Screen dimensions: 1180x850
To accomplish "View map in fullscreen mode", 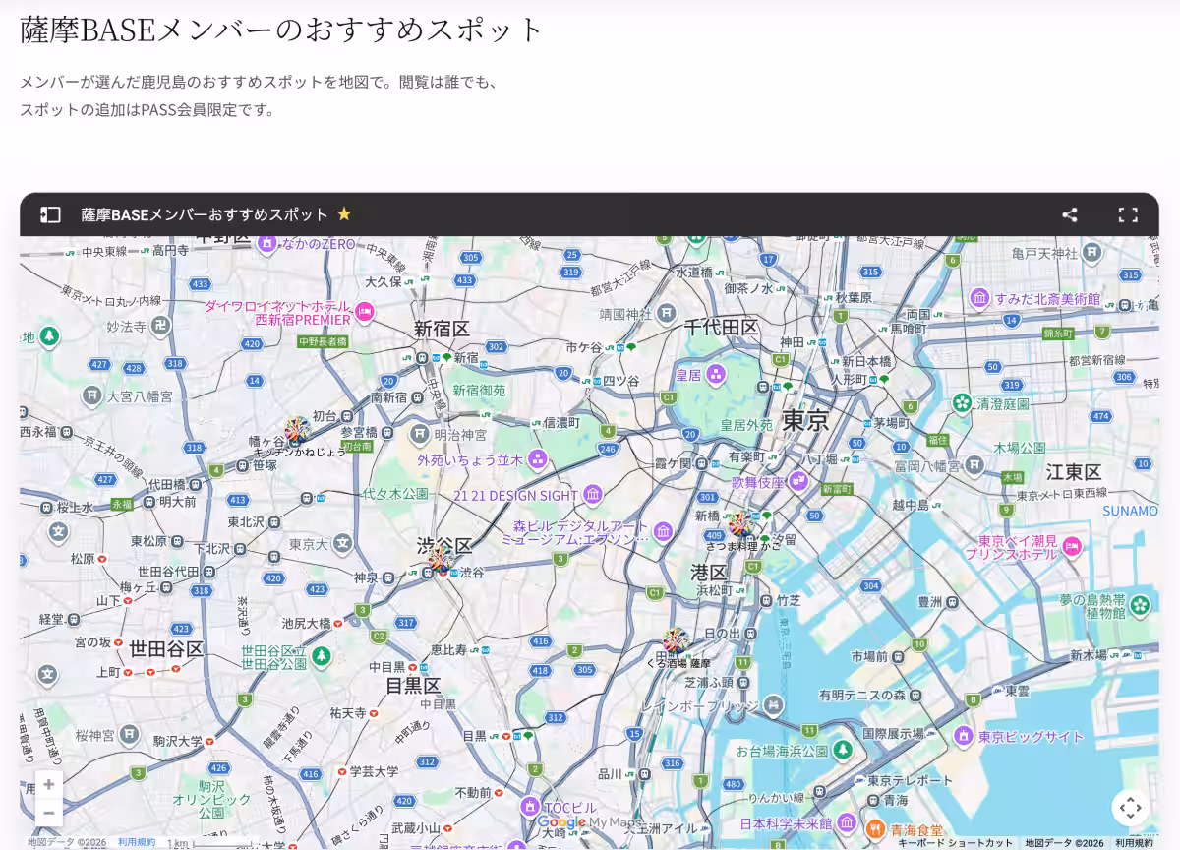I will pyautogui.click(x=1128, y=214).
